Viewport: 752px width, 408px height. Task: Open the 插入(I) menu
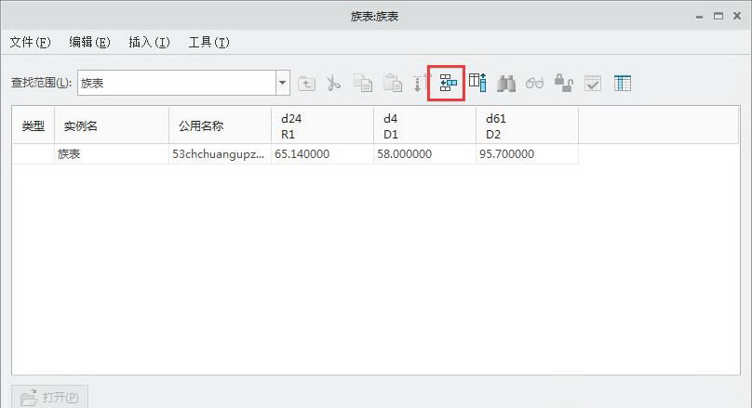149,42
